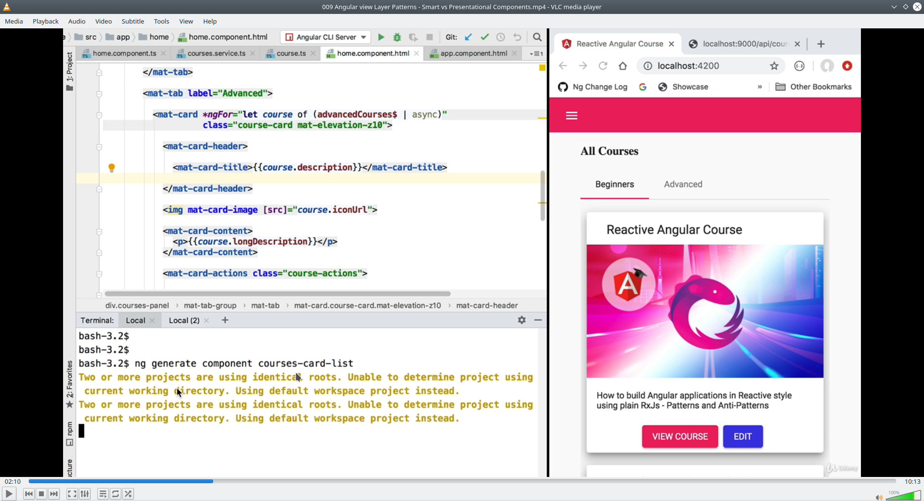
Task: Click the Debug bug icon
Action: 397,37
